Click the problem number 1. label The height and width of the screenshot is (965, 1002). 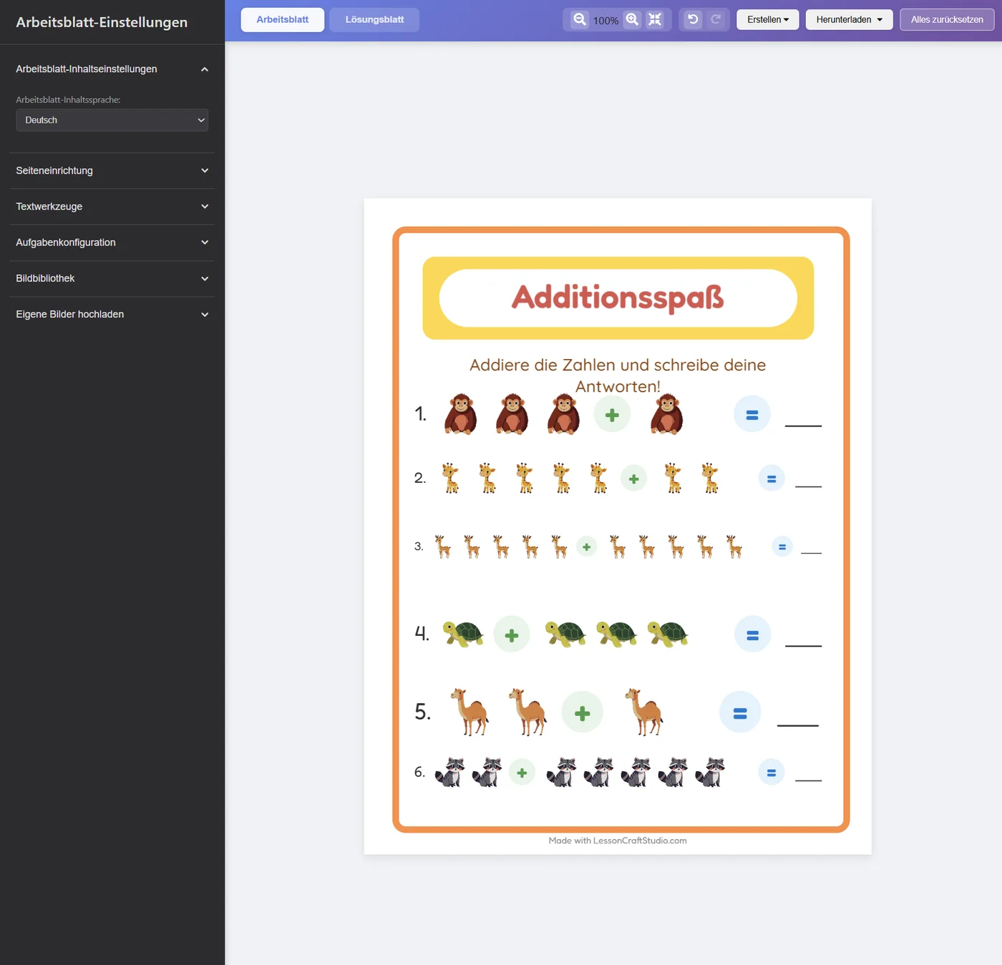(x=421, y=414)
